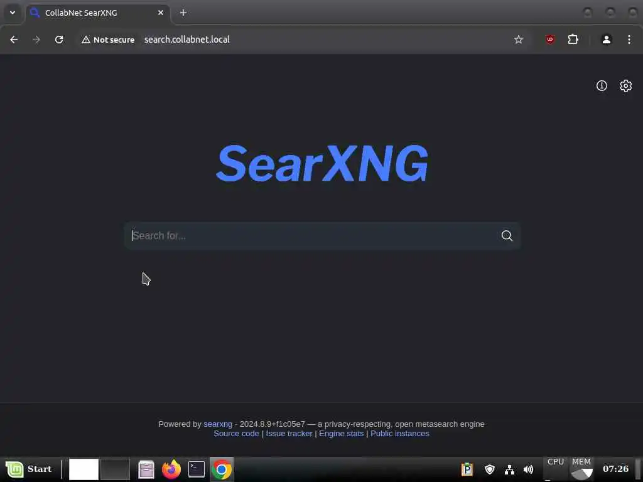Open the Engine stats link
Image resolution: width=643 pixels, height=482 pixels.
341,434
